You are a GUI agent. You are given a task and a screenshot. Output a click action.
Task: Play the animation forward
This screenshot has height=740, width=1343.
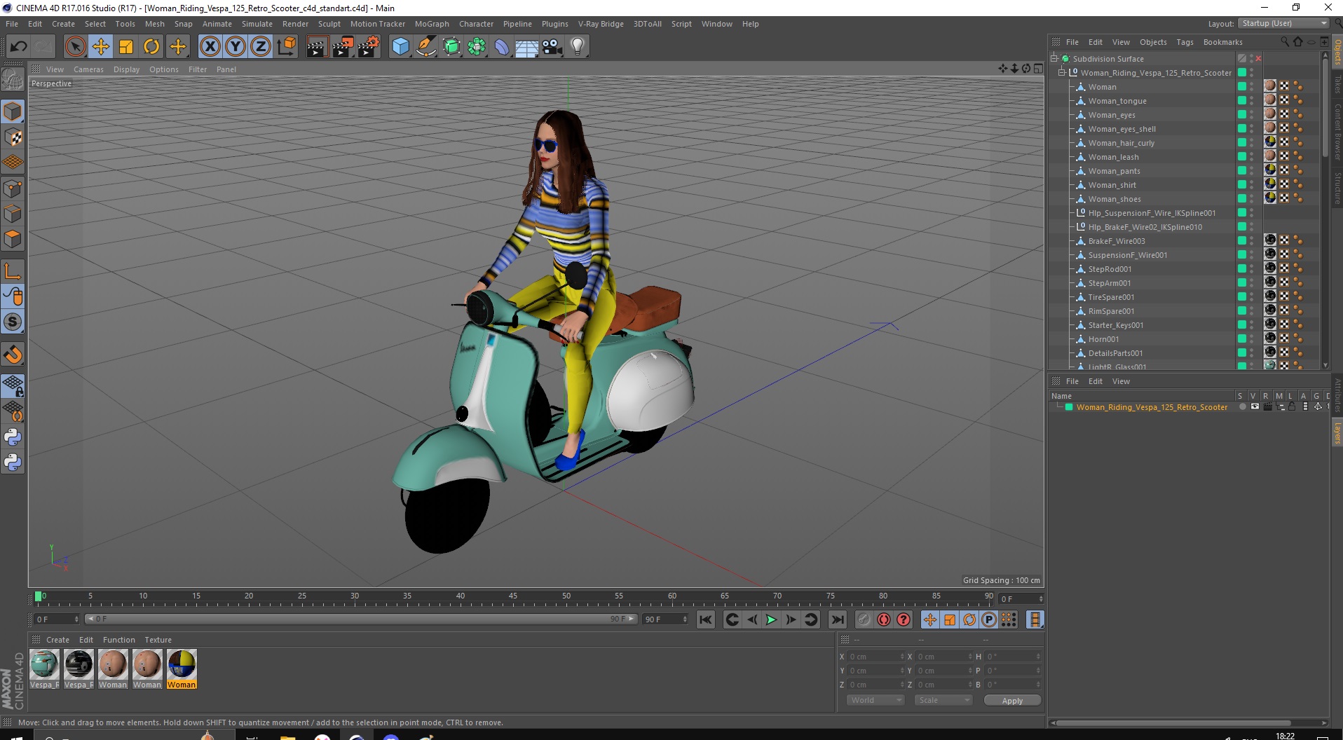[x=771, y=619]
